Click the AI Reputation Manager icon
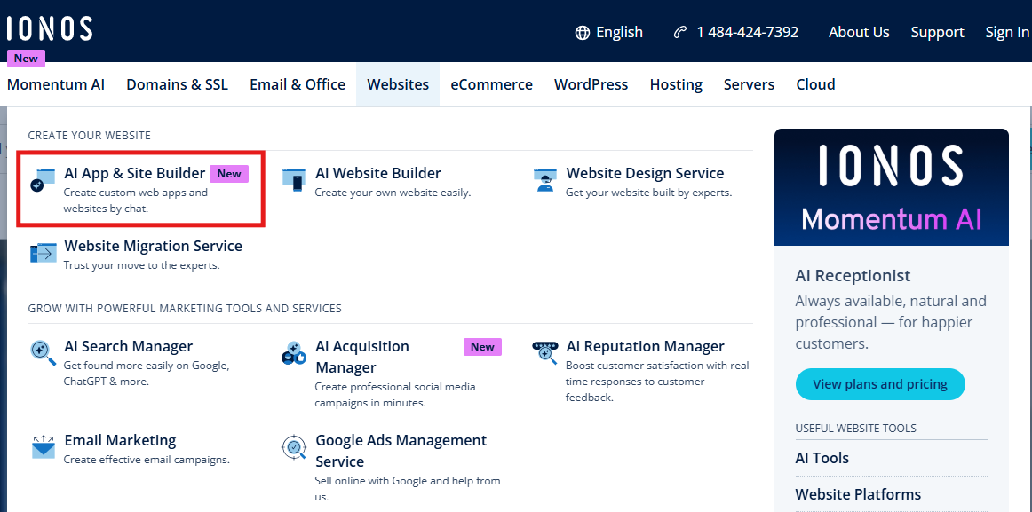Viewport: 1032px width, 512px height. coord(544,352)
